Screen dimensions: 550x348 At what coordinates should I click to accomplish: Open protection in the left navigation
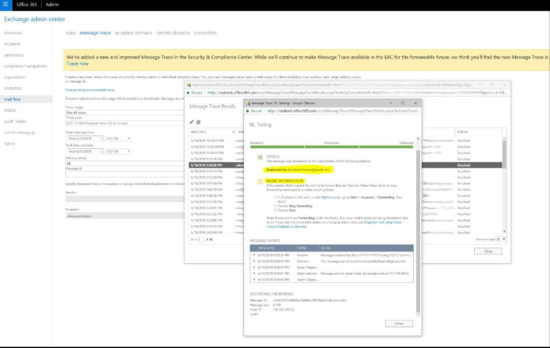[x=13, y=88]
